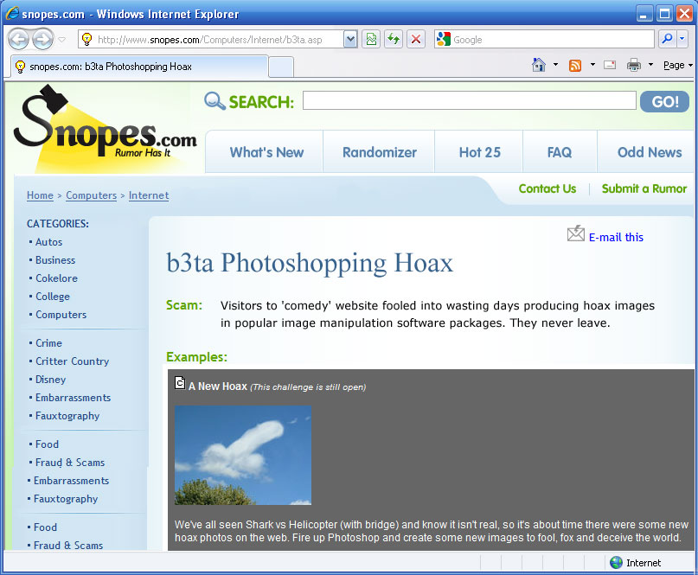698x575 pixels.
Task: Click the b3ta Photoshopping Hoax page title
Action: pyautogui.click(x=310, y=264)
